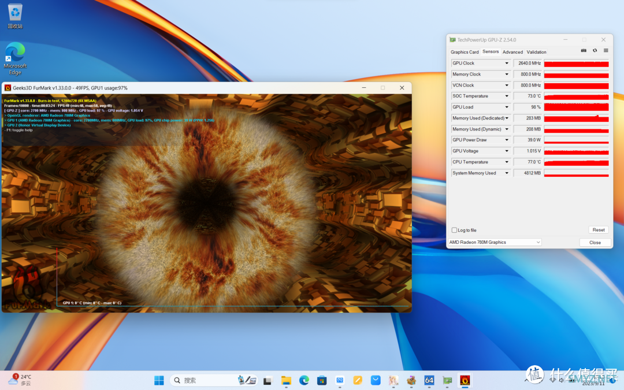
Task: Switch to the Advanced tab
Action: pos(512,52)
